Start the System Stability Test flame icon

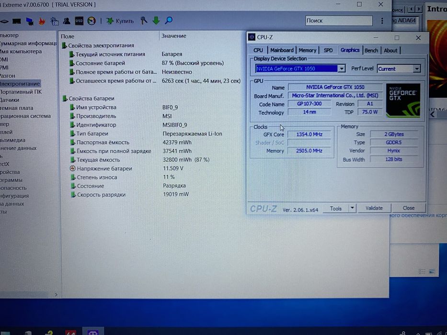point(42,21)
